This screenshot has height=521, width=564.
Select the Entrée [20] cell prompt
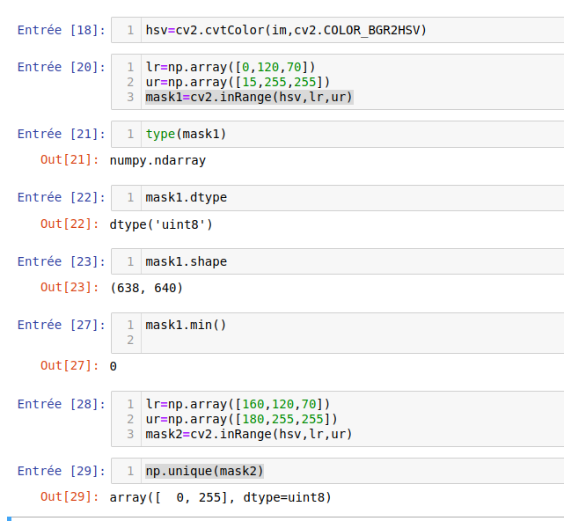[x=61, y=67]
